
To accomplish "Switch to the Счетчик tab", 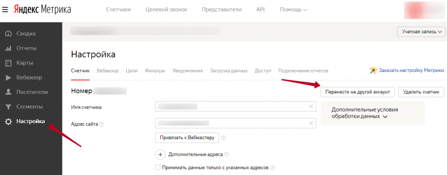I will pos(80,71).
